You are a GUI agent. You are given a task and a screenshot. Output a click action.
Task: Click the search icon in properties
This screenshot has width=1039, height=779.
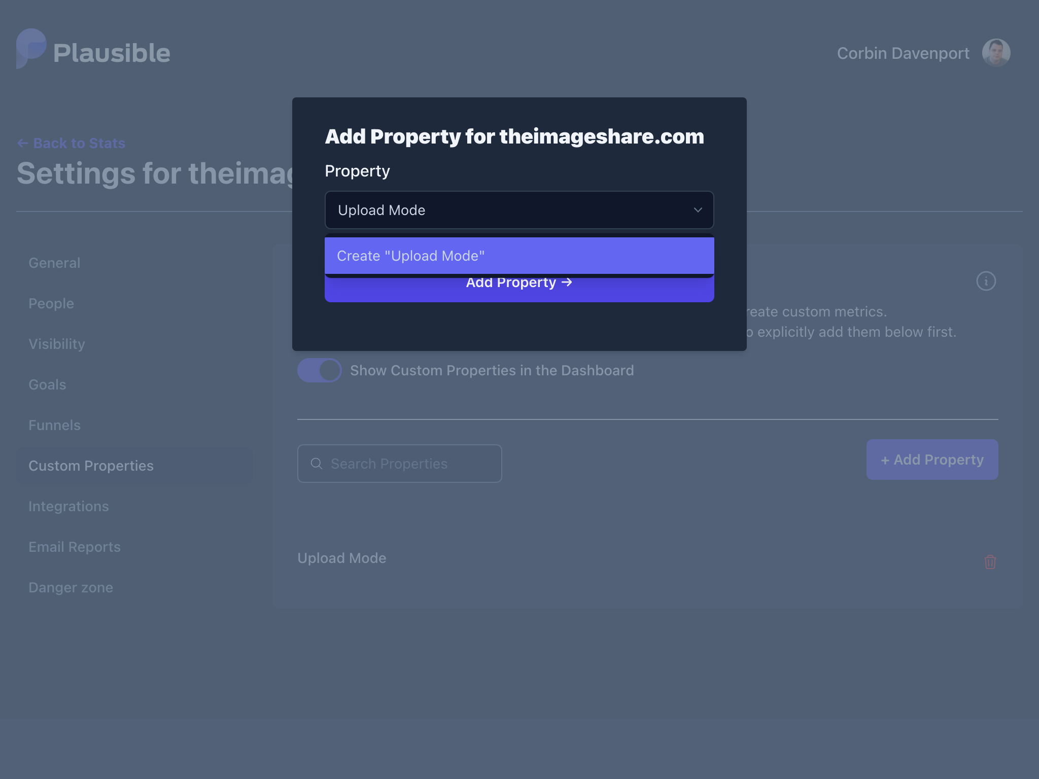point(318,463)
